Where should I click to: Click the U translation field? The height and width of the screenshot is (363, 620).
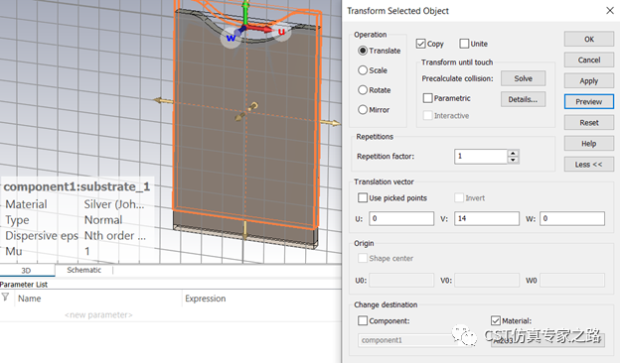(401, 218)
